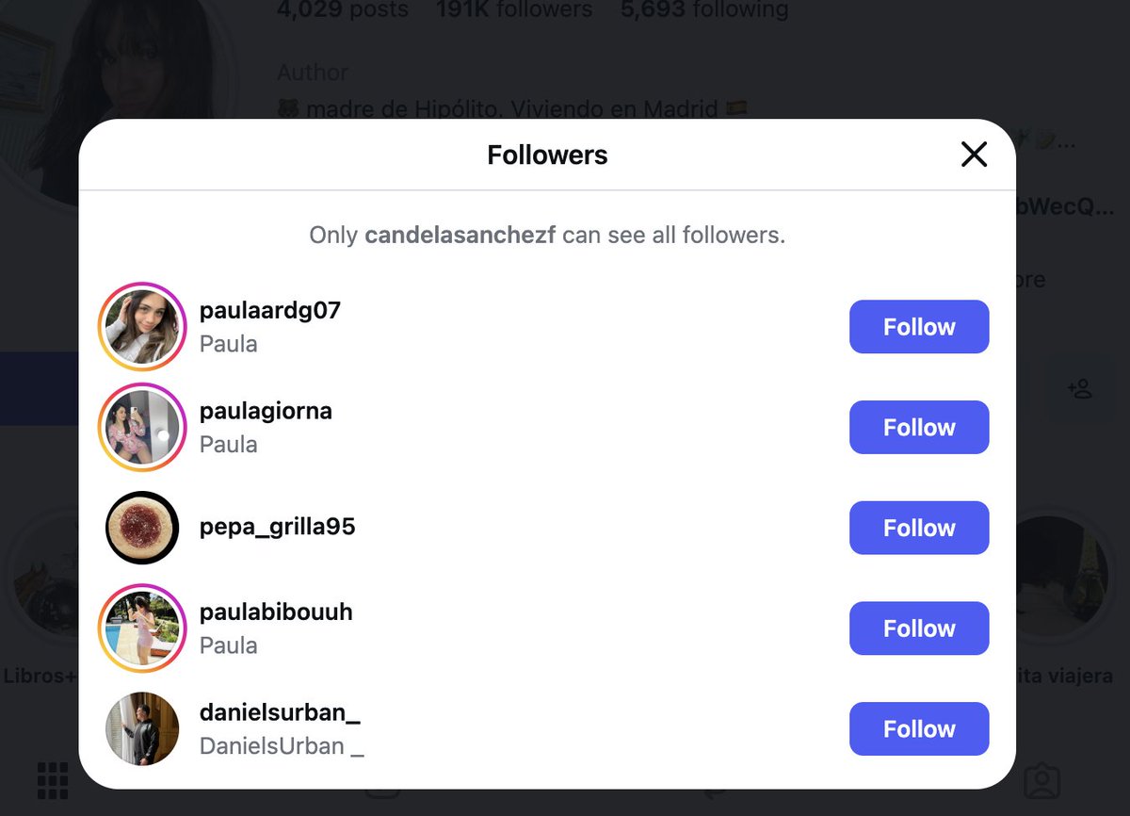Open the 5,693 following list

tap(704, 9)
